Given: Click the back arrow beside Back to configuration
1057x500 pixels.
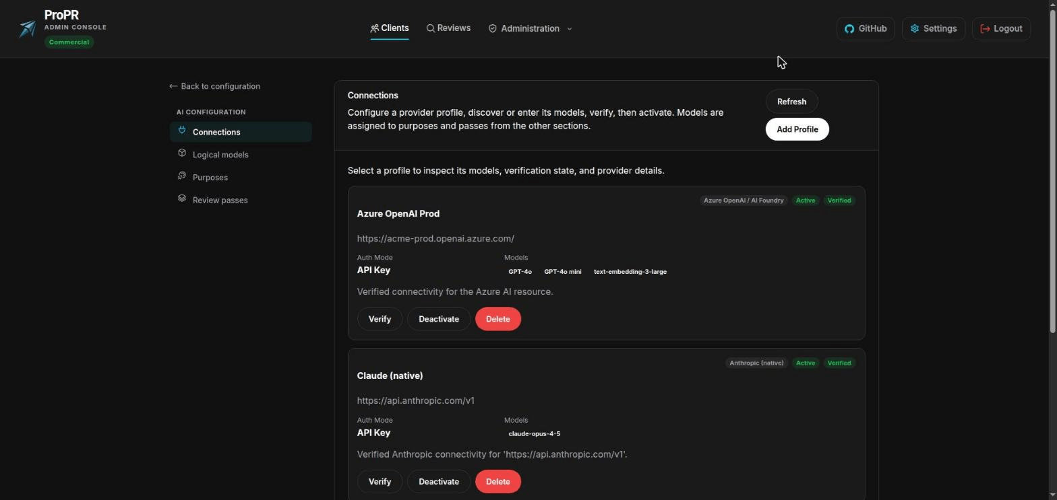Looking at the screenshot, I should 173,86.
